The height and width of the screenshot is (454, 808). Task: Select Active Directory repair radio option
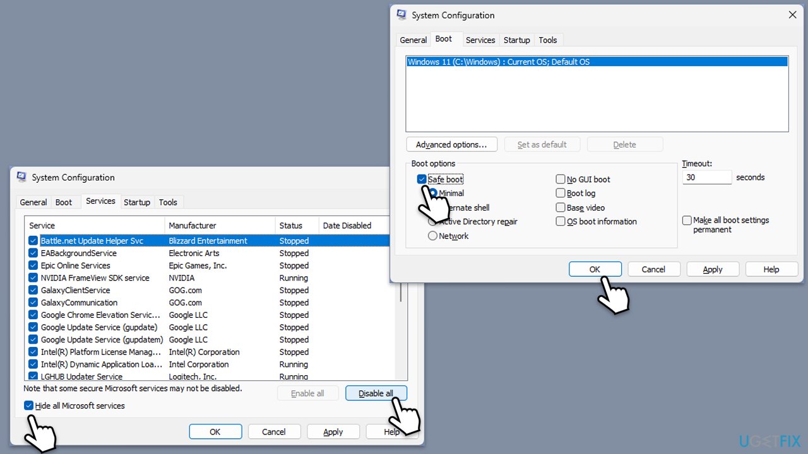pos(432,221)
